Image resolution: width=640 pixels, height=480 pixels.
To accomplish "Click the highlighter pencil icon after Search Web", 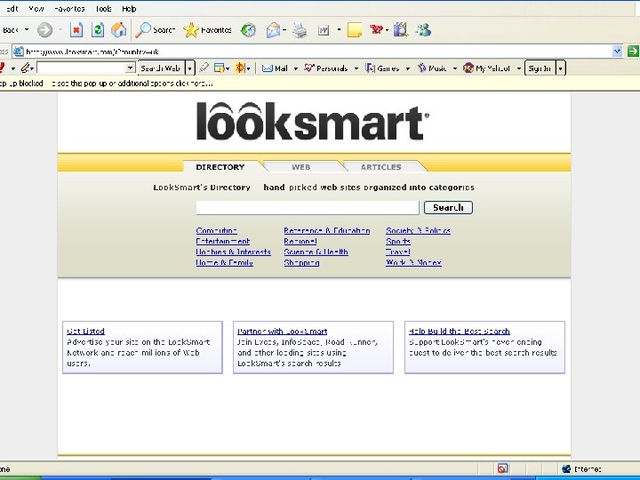I will [204, 68].
